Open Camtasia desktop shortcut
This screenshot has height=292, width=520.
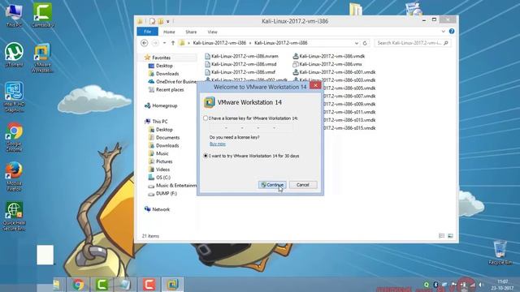click(x=42, y=15)
